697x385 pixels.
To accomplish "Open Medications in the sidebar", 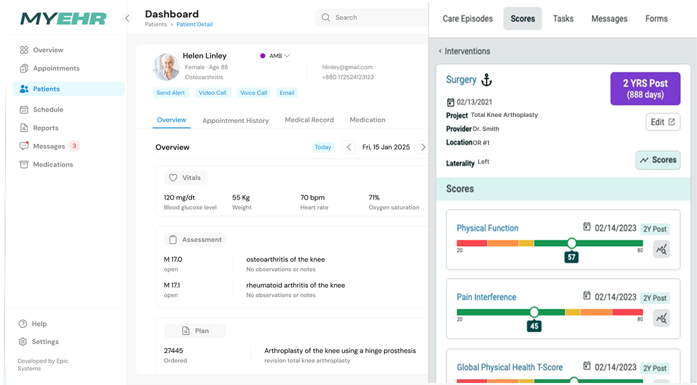I will click(x=46, y=165).
